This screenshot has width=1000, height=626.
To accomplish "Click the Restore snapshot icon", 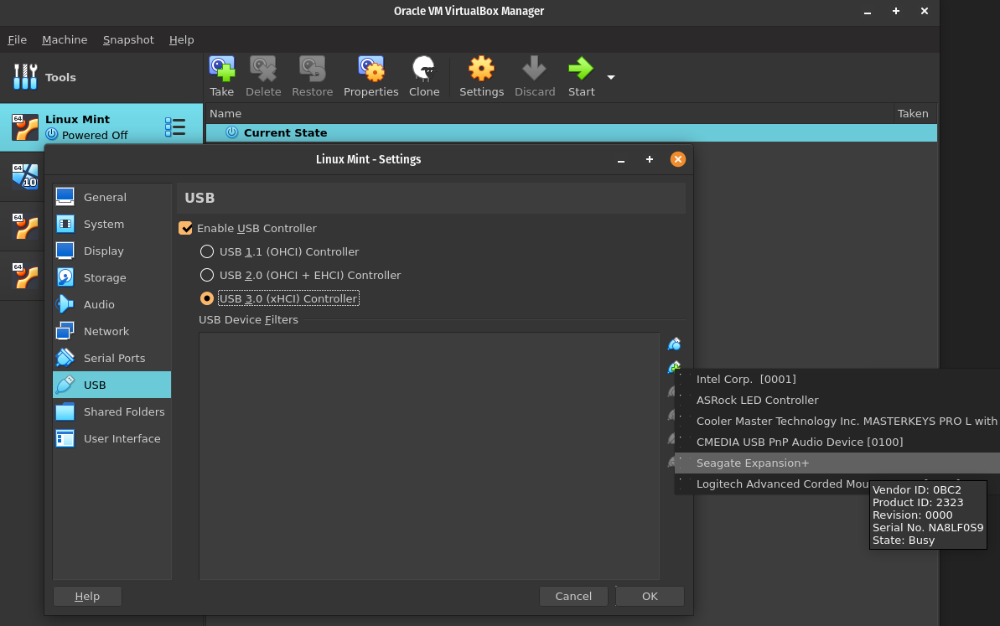I will click(x=312, y=69).
